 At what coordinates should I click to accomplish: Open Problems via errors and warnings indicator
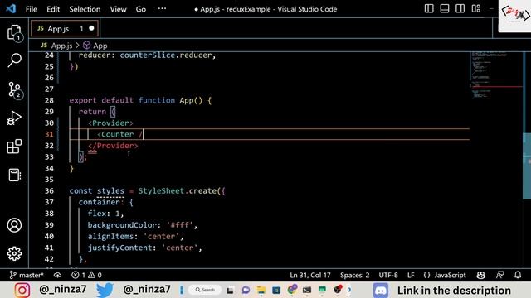[x=86, y=275]
